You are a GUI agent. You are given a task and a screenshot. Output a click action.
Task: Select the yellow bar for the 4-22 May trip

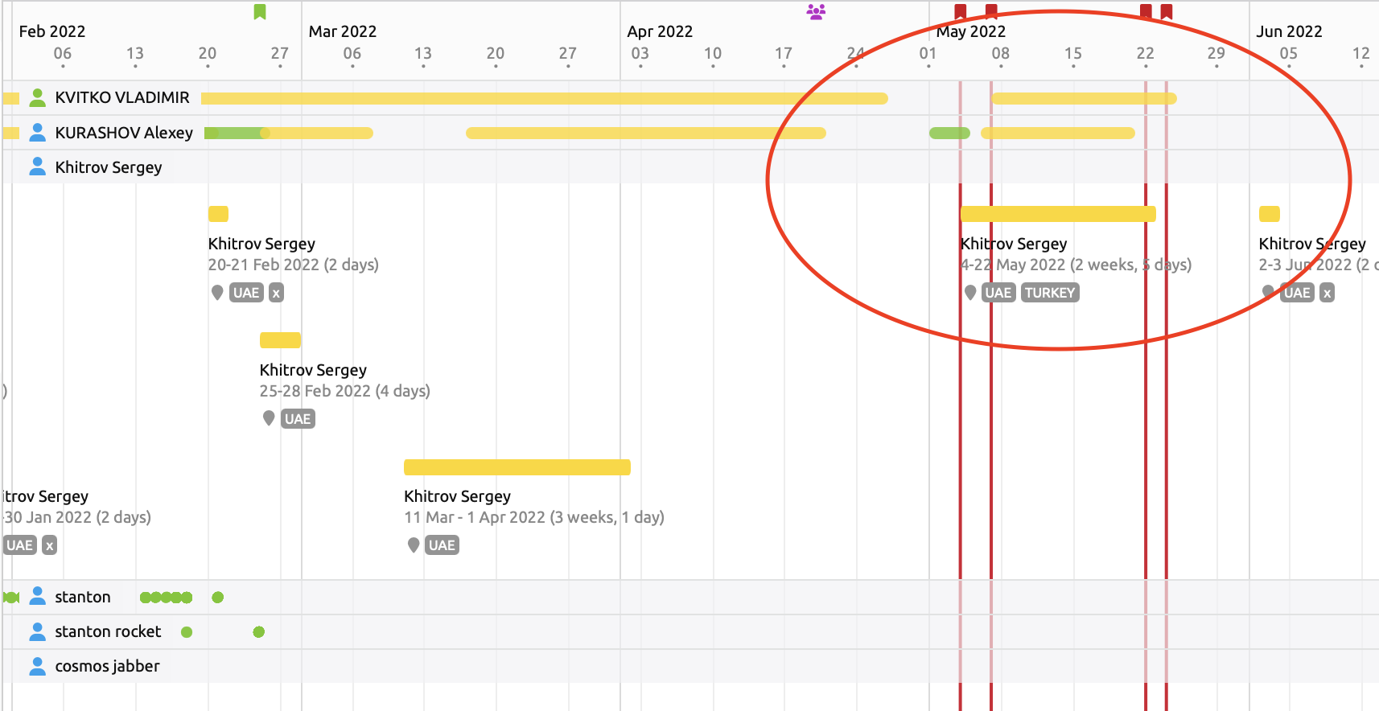[1058, 214]
